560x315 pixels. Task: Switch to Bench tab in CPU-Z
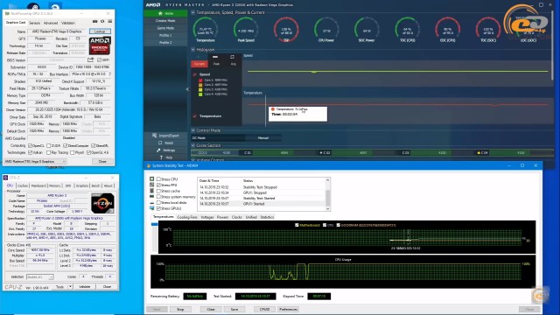coord(95,185)
